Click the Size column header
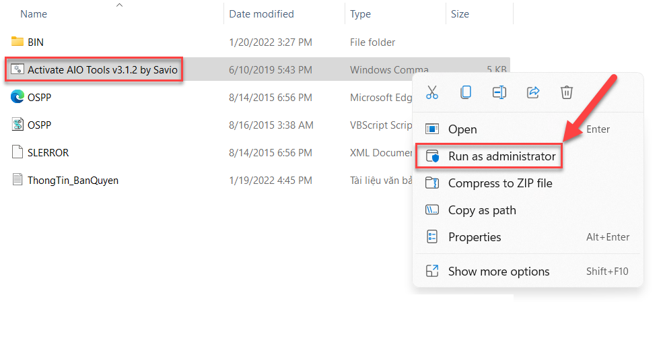 (460, 13)
